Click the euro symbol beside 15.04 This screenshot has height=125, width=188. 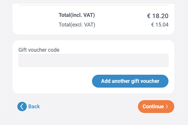point(153,25)
